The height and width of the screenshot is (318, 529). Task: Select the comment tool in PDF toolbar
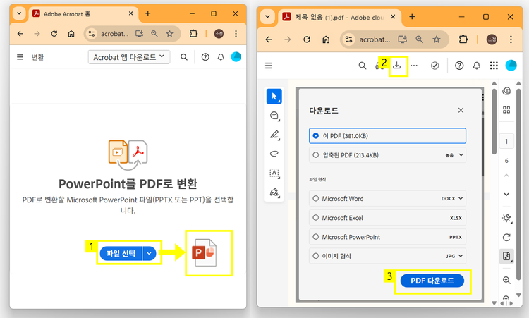coord(274,116)
